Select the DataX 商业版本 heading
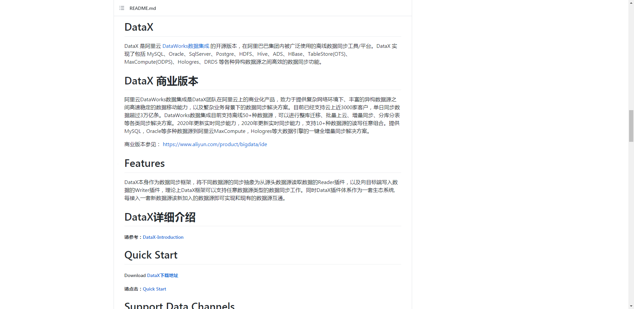634x309 pixels. click(x=161, y=81)
